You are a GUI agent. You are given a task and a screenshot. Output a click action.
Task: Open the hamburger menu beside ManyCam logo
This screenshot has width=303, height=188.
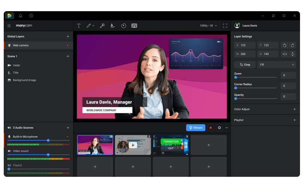(x=9, y=26)
